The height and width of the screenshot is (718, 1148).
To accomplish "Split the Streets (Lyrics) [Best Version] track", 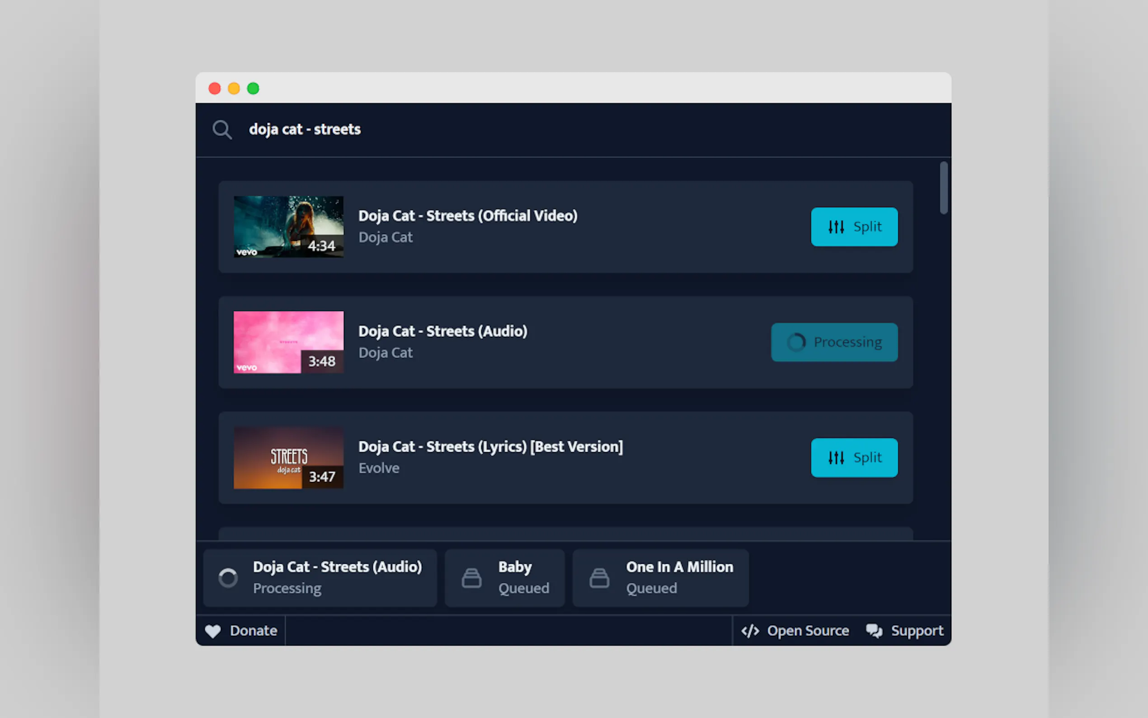I will (x=854, y=457).
